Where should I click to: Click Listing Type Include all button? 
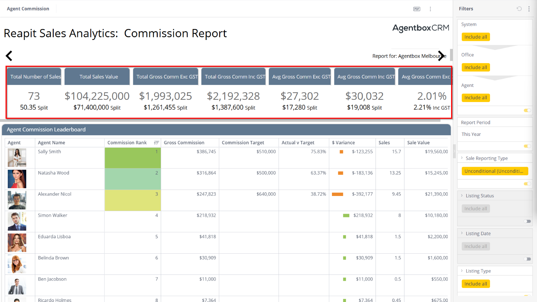[476, 284]
